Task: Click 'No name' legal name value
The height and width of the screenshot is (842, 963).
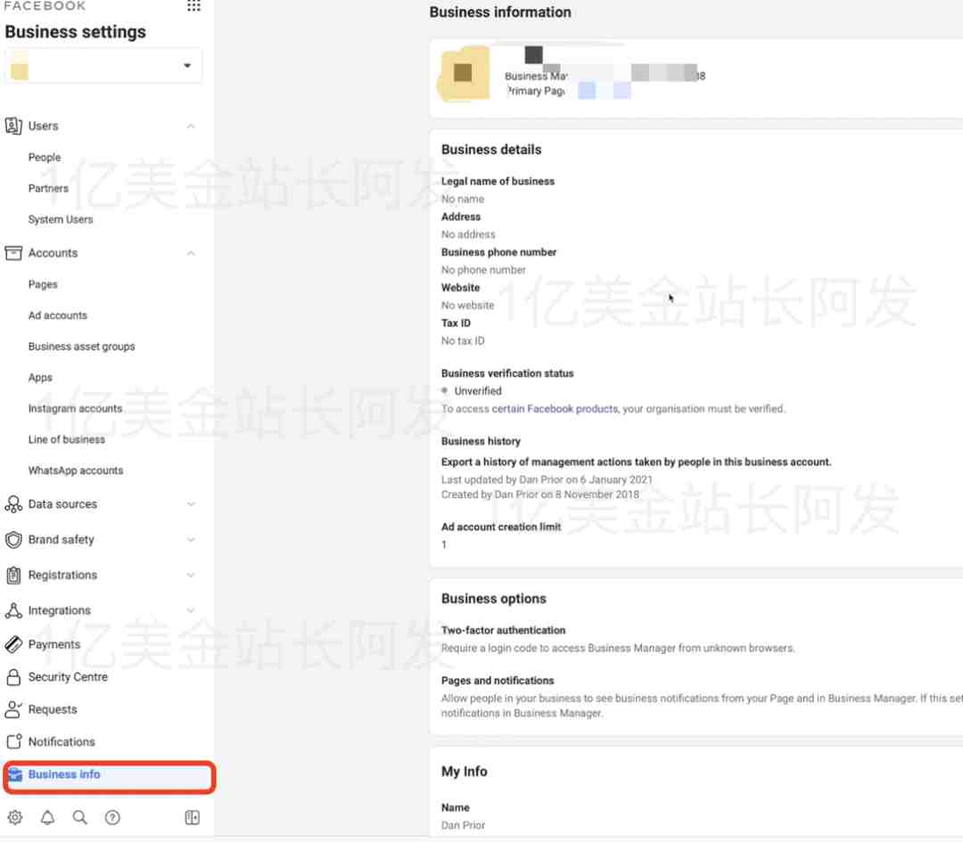Action: click(463, 200)
